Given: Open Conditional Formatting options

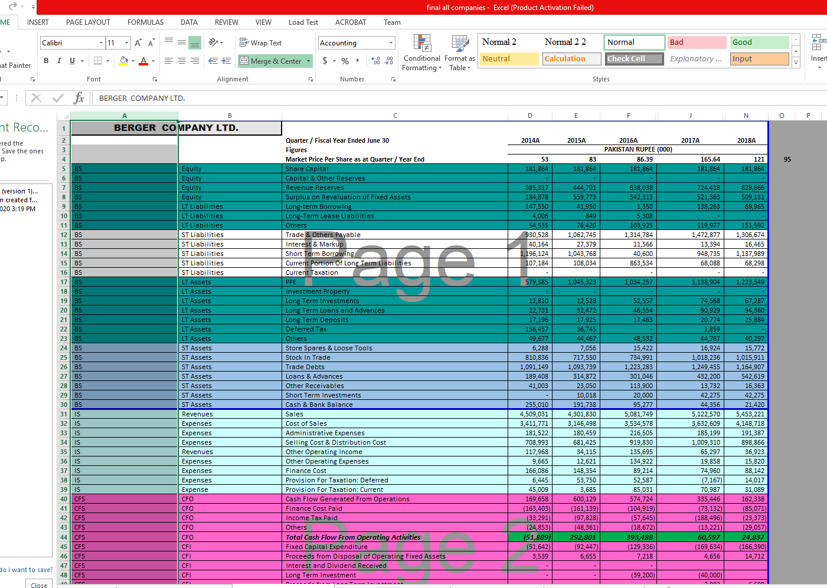Looking at the screenshot, I should (x=421, y=53).
